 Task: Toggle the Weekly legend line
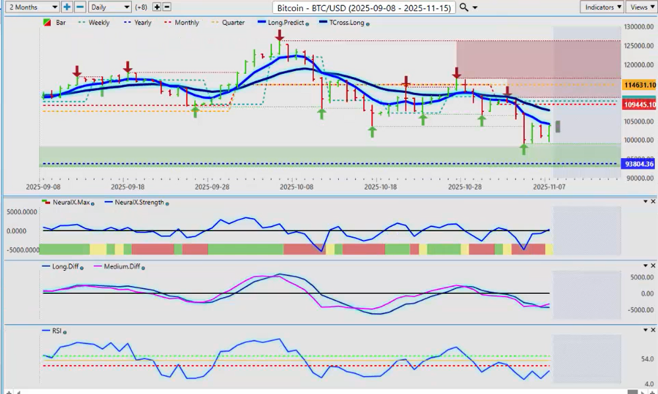click(x=94, y=22)
